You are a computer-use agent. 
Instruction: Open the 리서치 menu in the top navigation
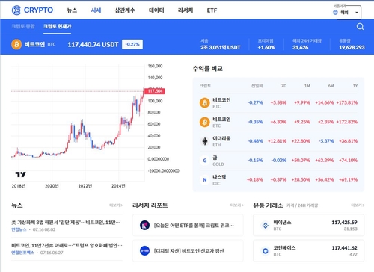[186, 10]
